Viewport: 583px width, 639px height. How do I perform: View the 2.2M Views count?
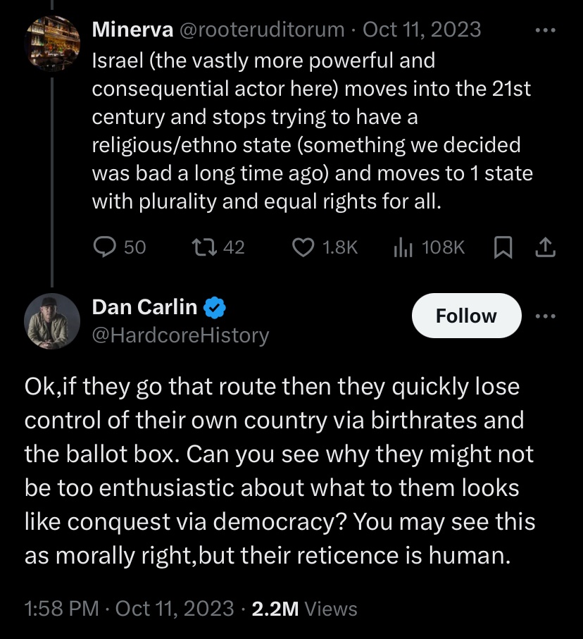pos(304,608)
